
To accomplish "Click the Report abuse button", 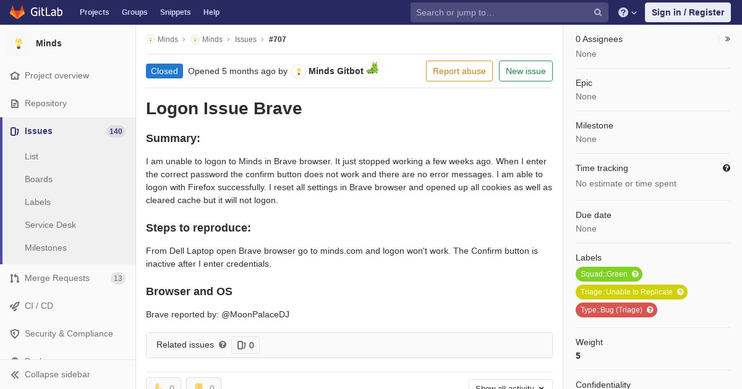I will pos(459,71).
